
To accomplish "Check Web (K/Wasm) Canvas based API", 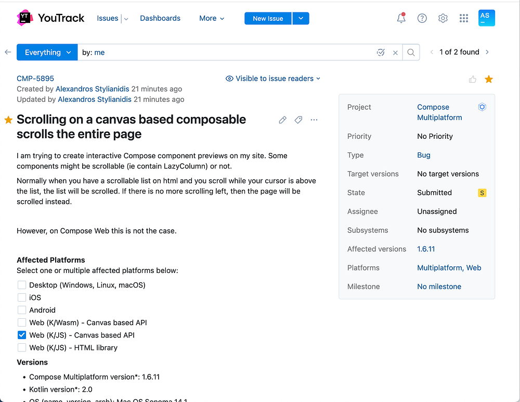I will (x=22, y=322).
